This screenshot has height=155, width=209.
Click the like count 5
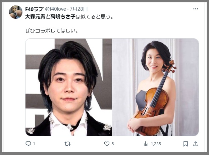(113, 144)
